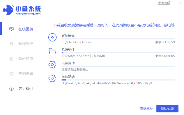Click the 其他设置 gear icon

point(11,74)
